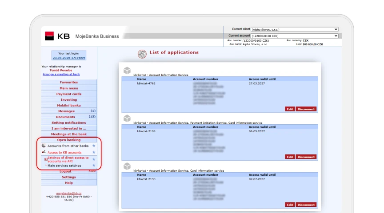Image resolution: width=384 pixels, height=213 pixels.
Task: Click the date 27.03.2027
Action: [256, 83]
